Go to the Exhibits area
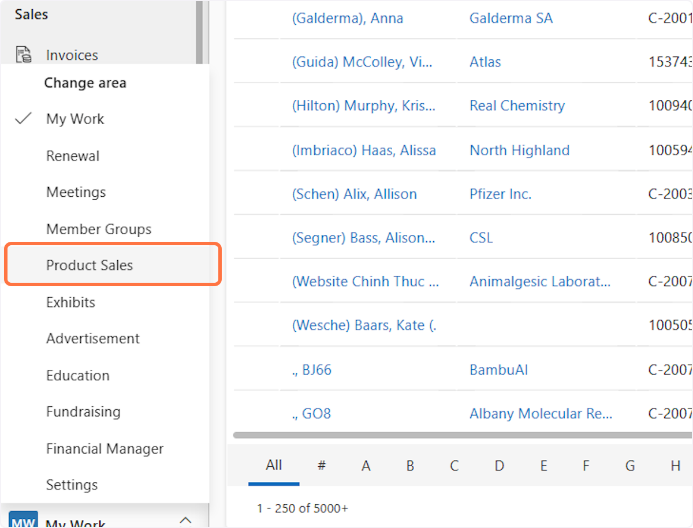The image size is (693, 528). (x=70, y=302)
